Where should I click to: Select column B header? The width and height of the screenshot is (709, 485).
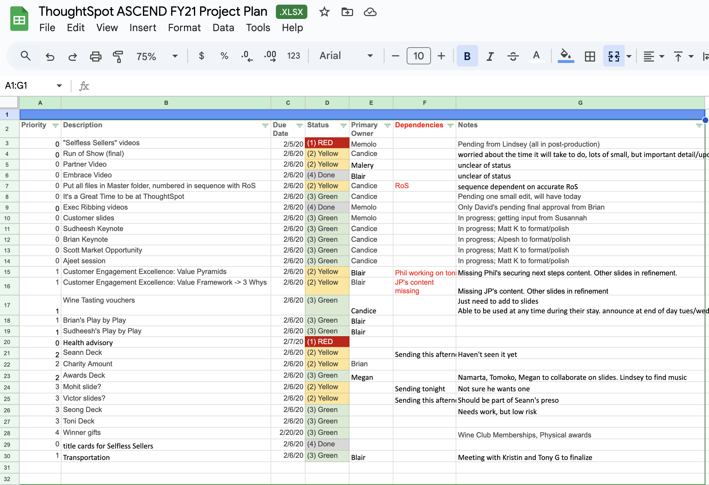click(x=166, y=103)
